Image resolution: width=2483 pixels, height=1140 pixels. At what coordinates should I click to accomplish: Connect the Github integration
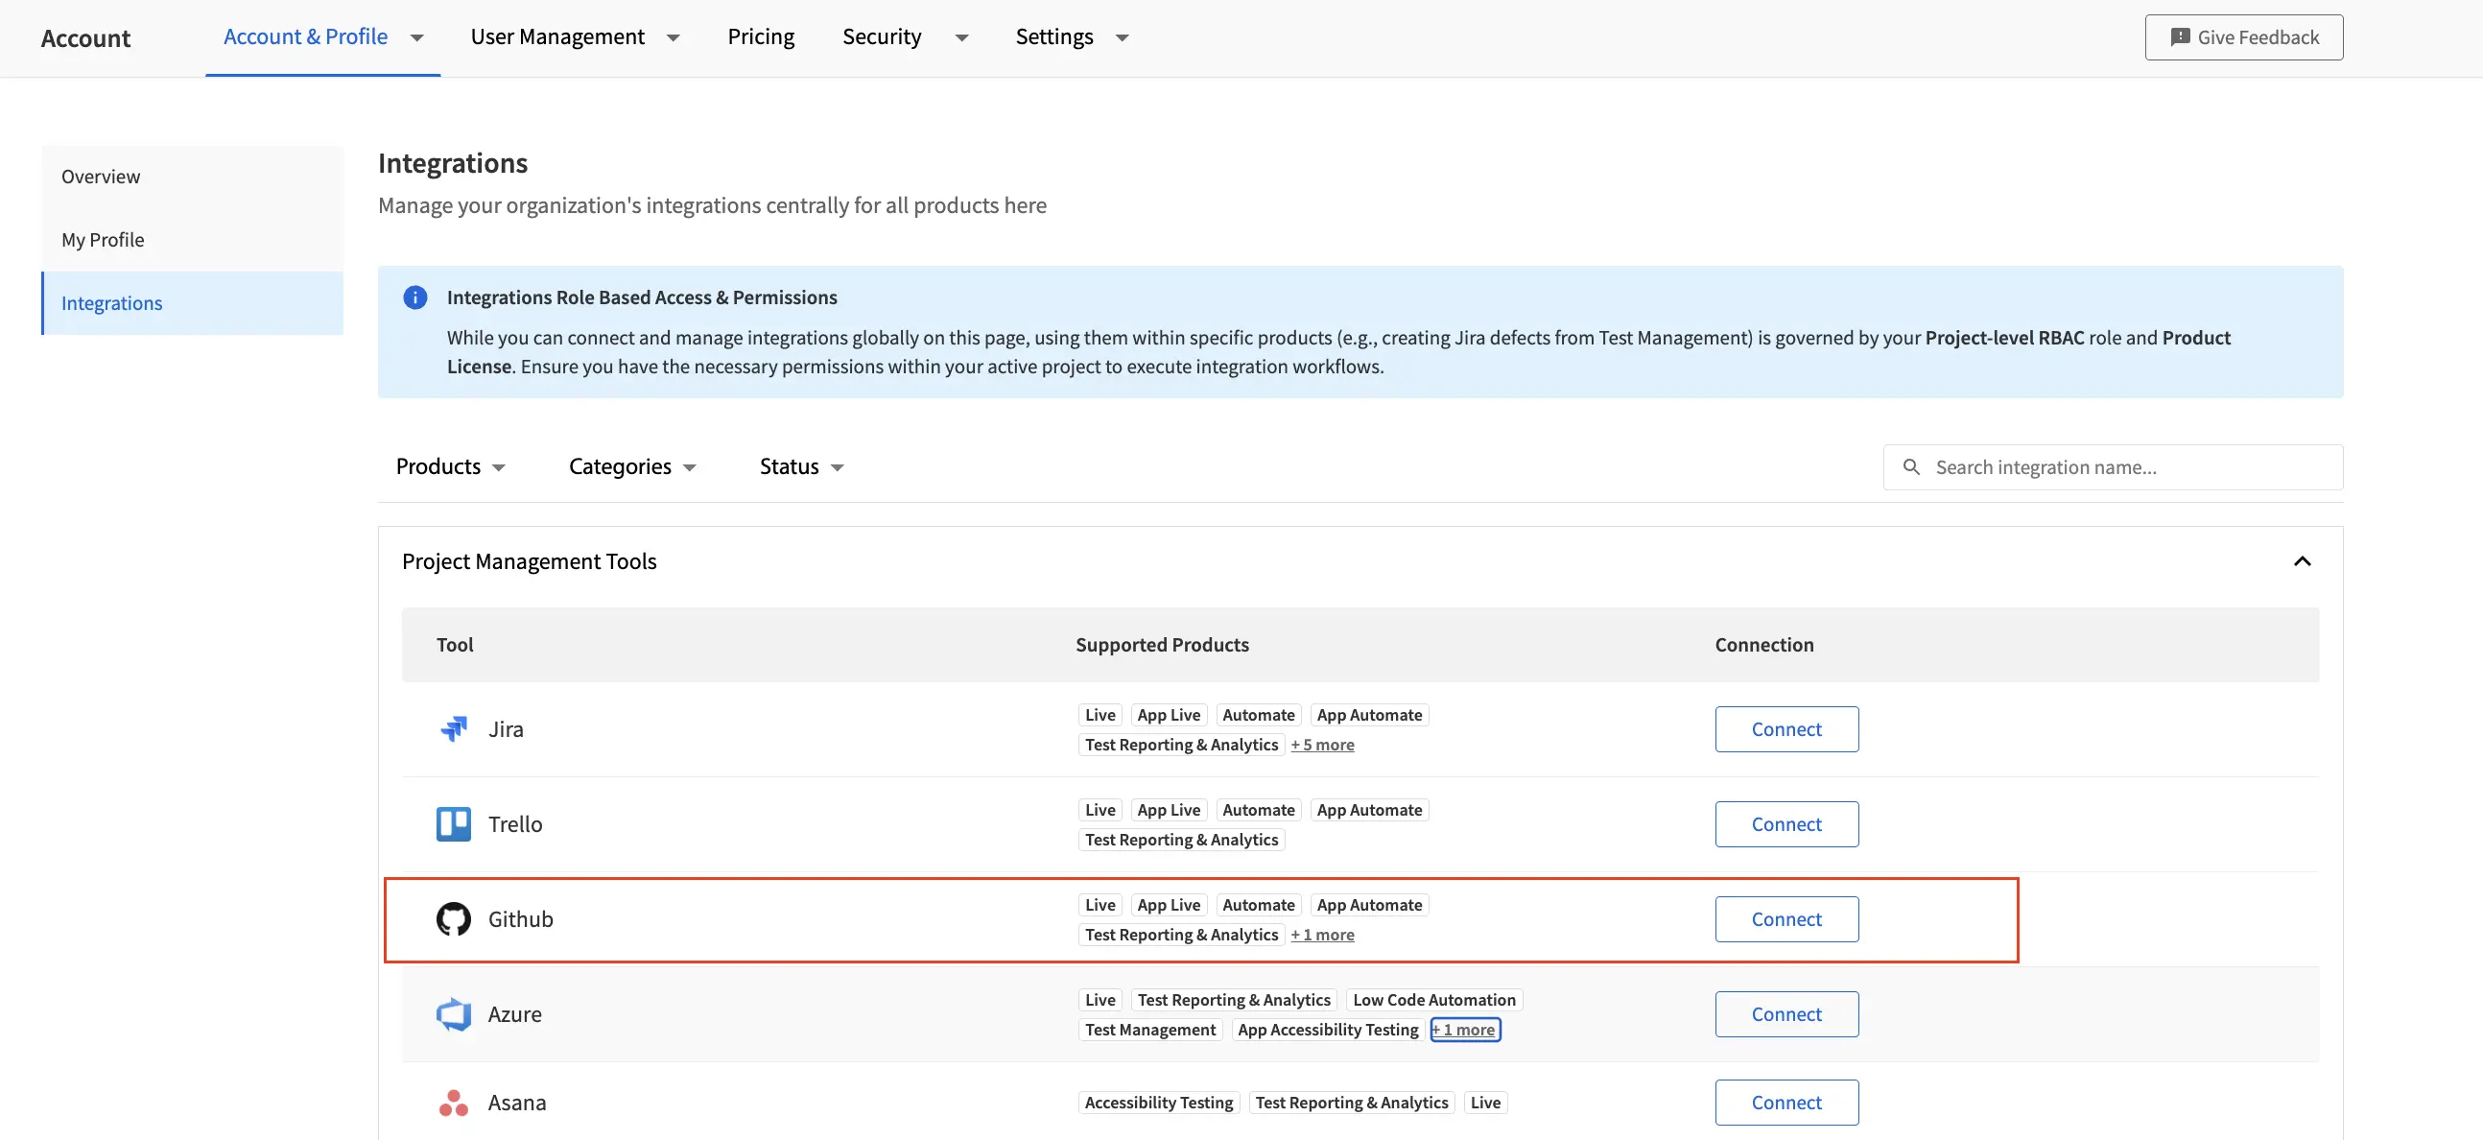tap(1786, 918)
